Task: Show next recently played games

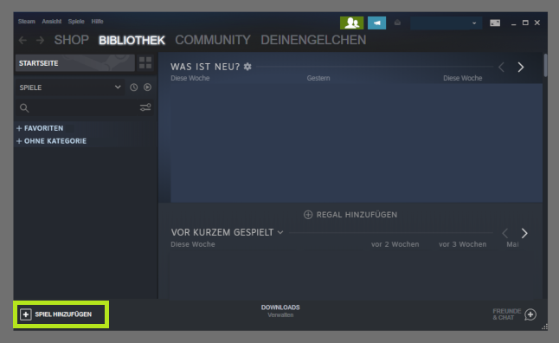Action: [x=524, y=233]
